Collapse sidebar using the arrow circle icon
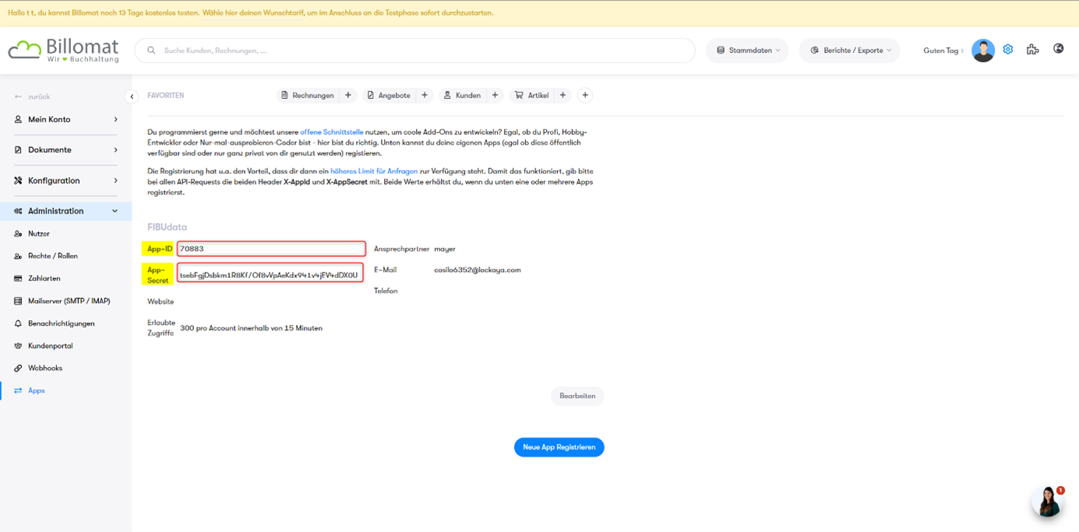 point(132,97)
